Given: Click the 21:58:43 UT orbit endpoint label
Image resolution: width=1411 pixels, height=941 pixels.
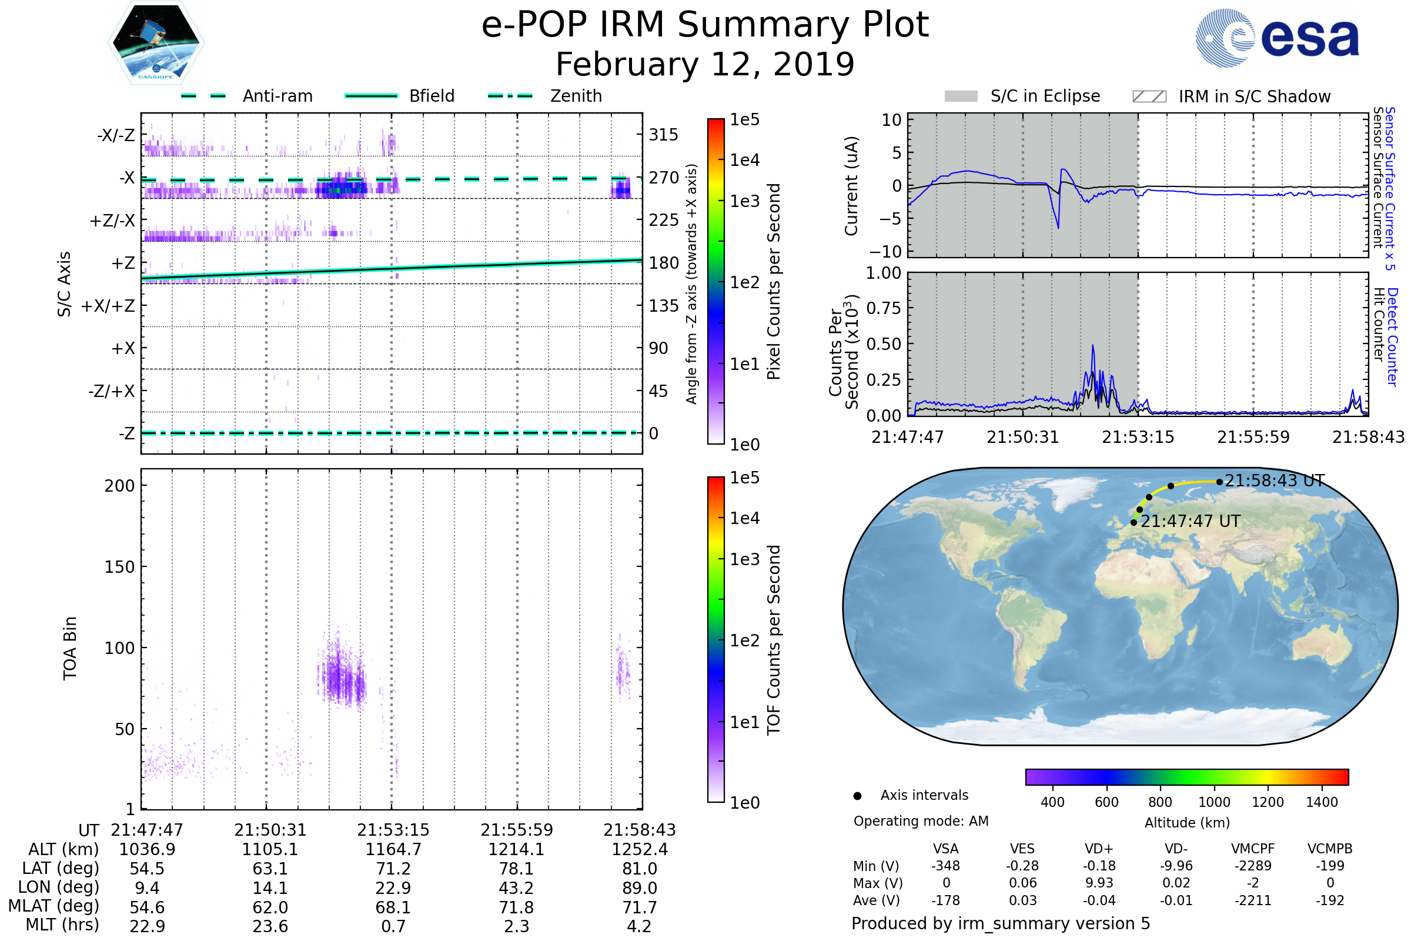Looking at the screenshot, I should point(1274,480).
